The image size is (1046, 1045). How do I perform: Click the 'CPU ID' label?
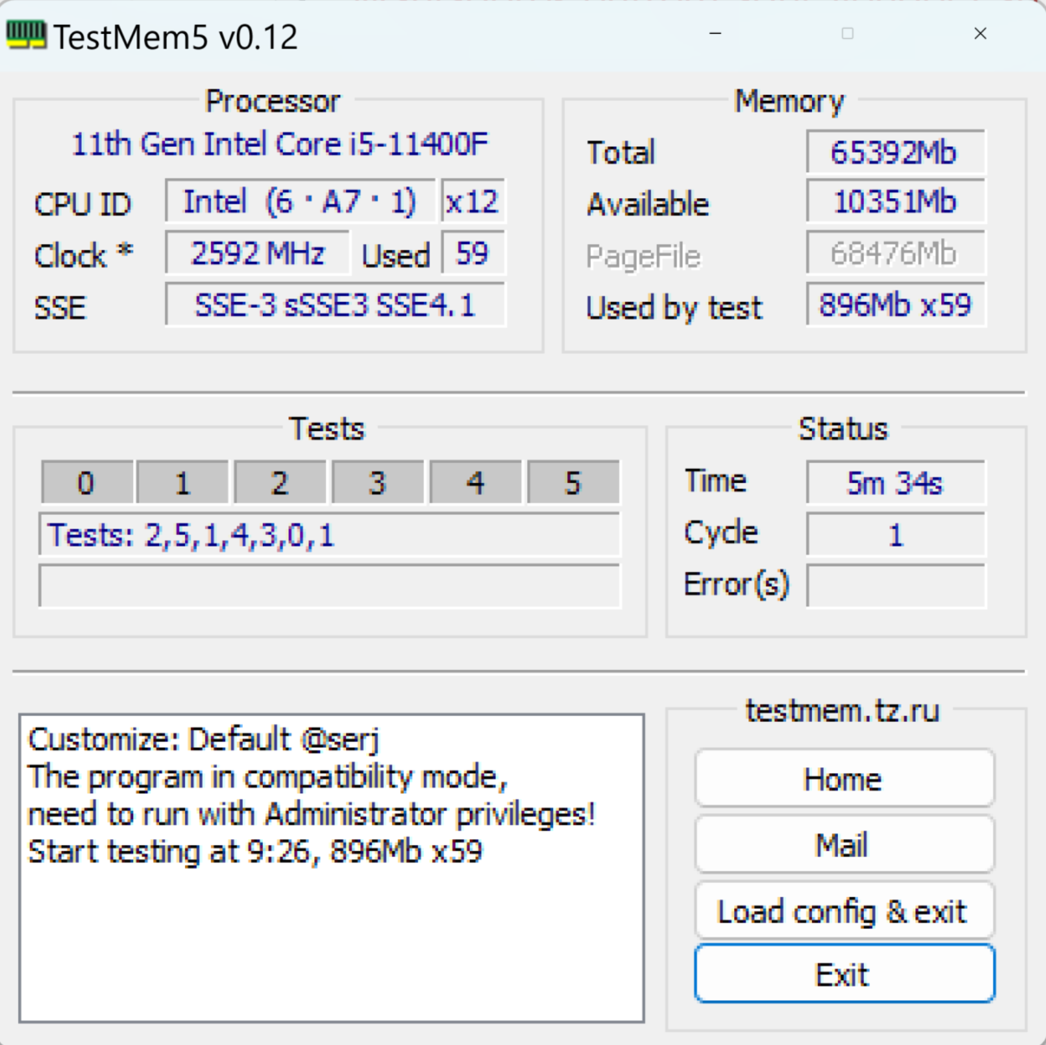[82, 204]
